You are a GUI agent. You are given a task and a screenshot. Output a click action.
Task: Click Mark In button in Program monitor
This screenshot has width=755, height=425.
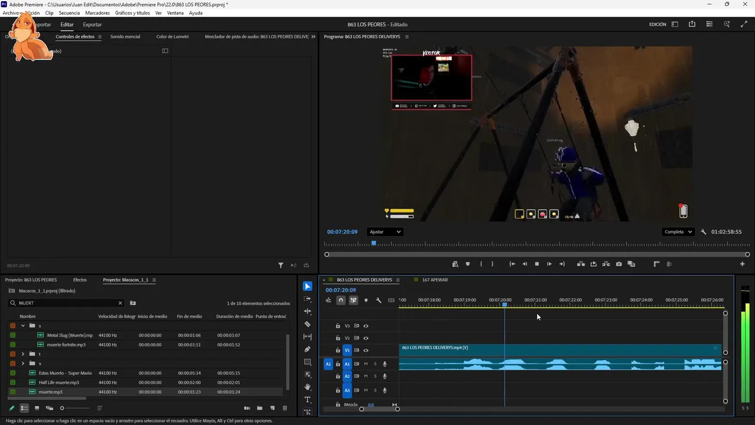[x=481, y=264]
